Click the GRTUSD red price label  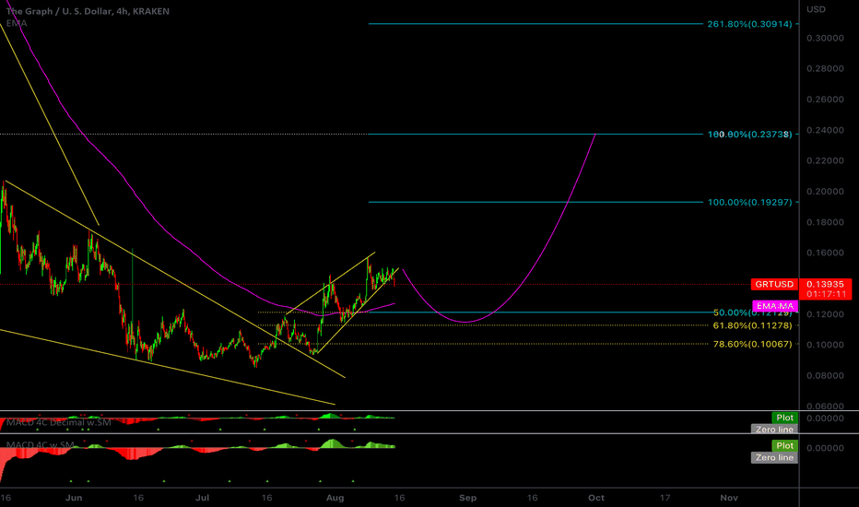(774, 284)
